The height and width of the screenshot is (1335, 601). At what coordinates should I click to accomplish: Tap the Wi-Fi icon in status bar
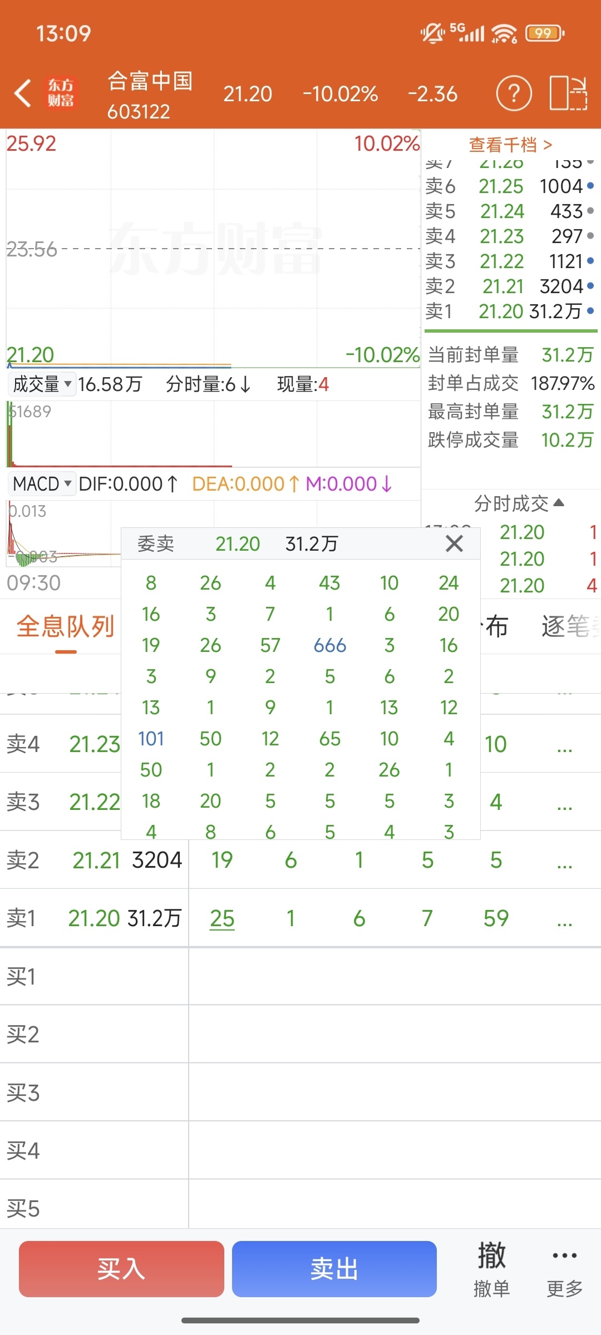(504, 33)
